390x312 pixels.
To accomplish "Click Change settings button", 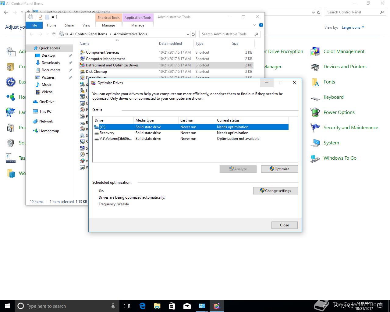I will point(275,191).
